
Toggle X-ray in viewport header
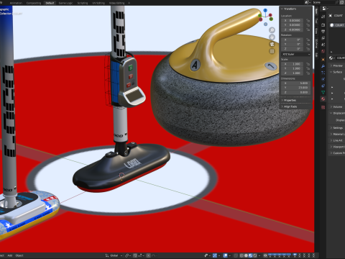(x=236, y=255)
